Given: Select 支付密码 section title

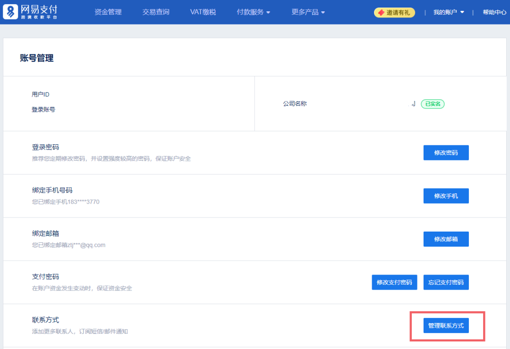Looking at the screenshot, I should [x=45, y=277].
